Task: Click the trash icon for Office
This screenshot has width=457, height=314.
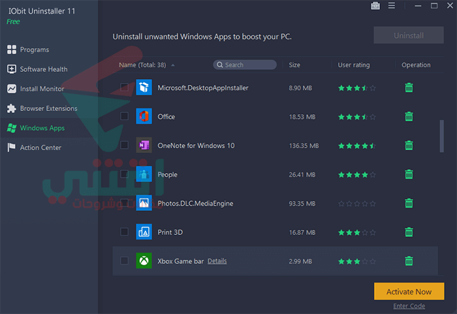Action: pos(409,116)
